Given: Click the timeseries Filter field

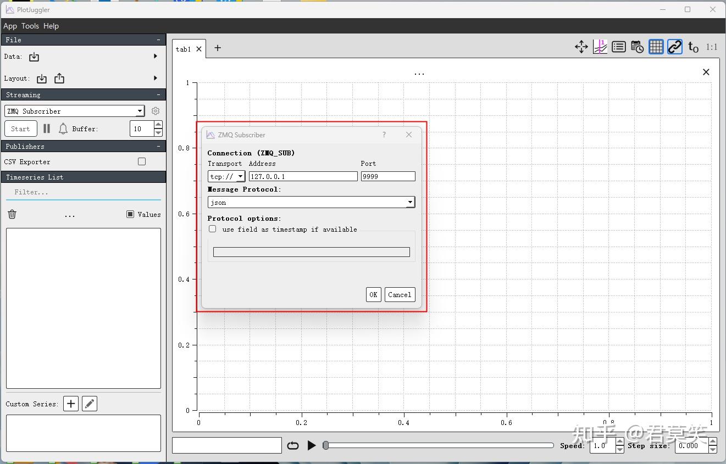Looking at the screenshot, I should tap(84, 192).
